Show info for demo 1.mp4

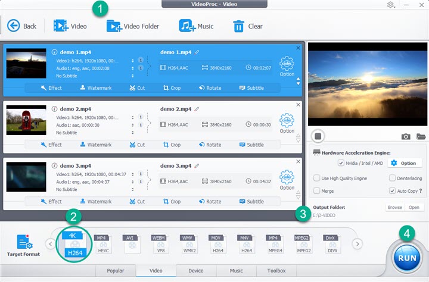click(x=54, y=52)
